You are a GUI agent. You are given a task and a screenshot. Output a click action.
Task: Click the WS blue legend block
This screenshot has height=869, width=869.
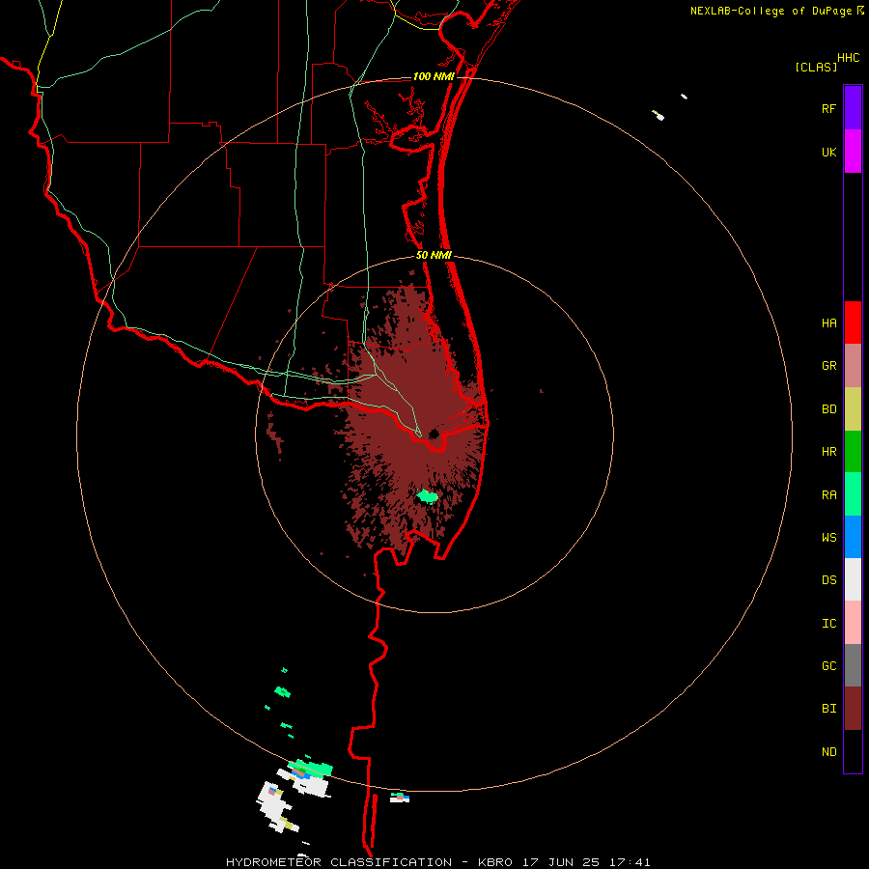pos(853,537)
